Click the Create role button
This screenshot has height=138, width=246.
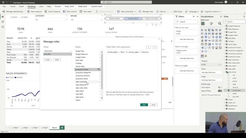48,60
